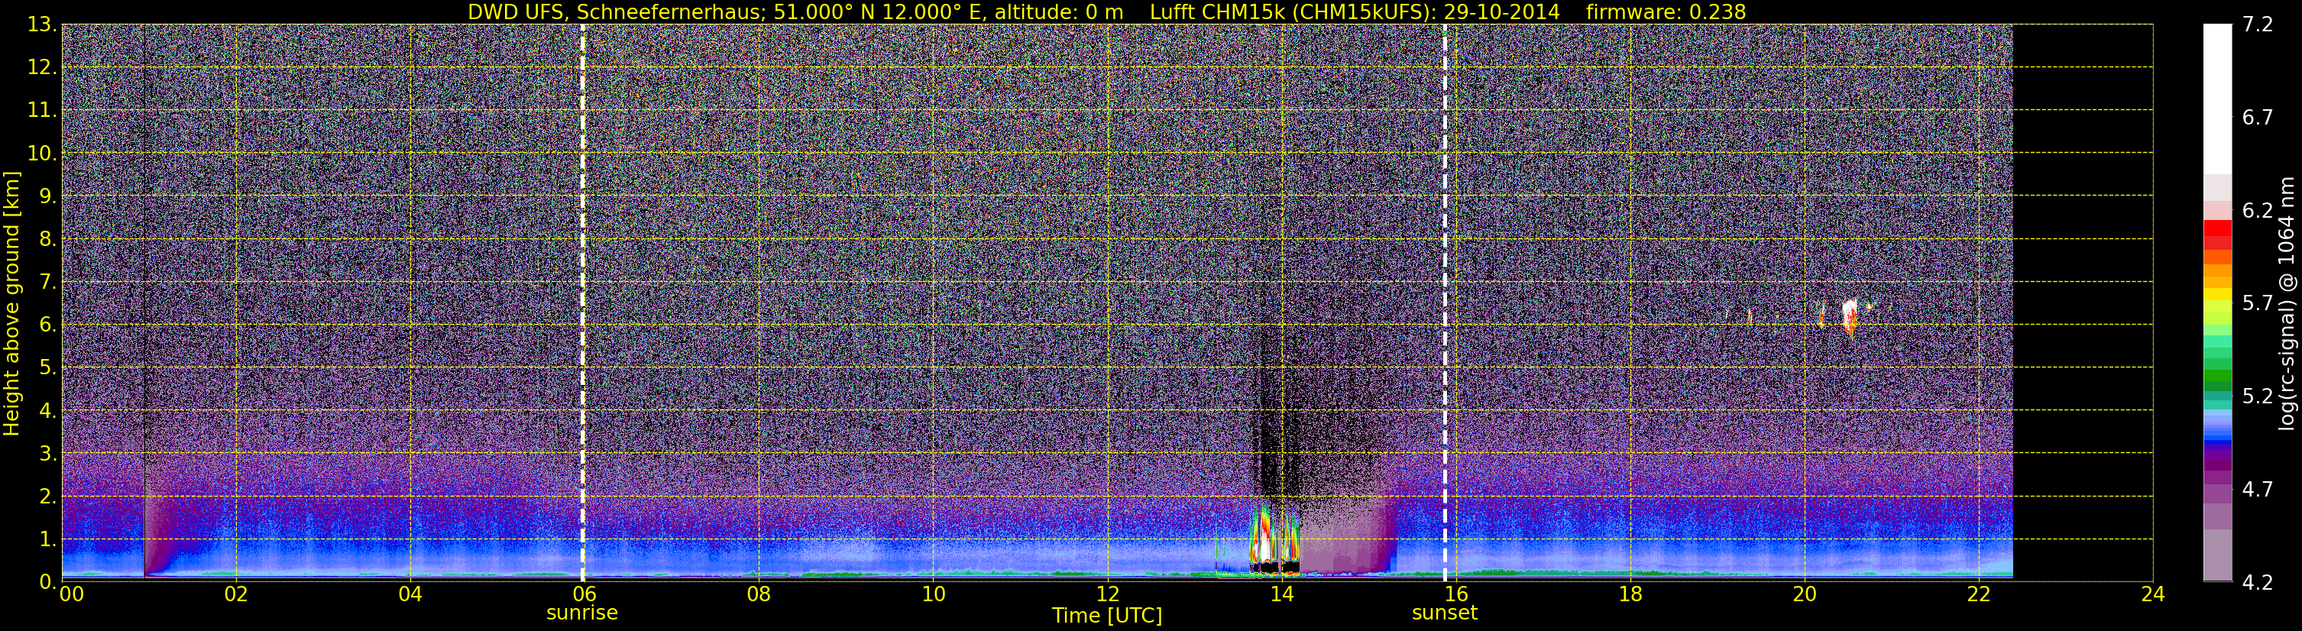Click colorbar tick value 6.7

coord(2258,118)
